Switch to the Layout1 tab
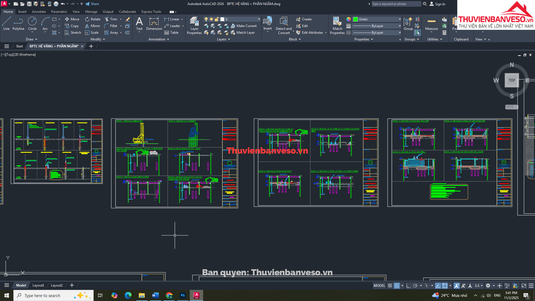Viewport: 535px width, 301px height. click(x=38, y=285)
